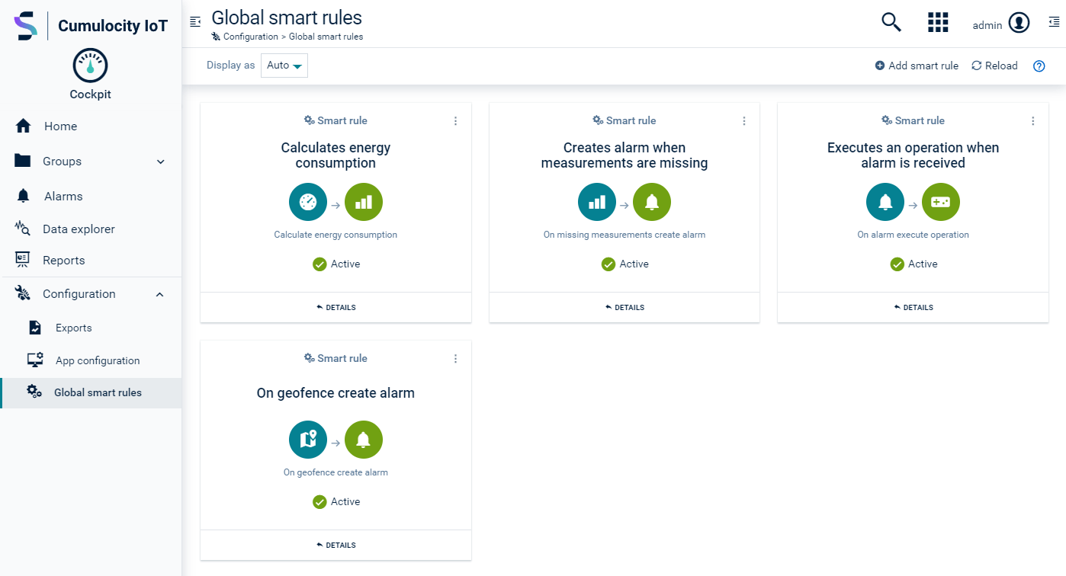1066x576 pixels.
Task: Click the Cumulocity IoT logo icon
Action: click(25, 26)
